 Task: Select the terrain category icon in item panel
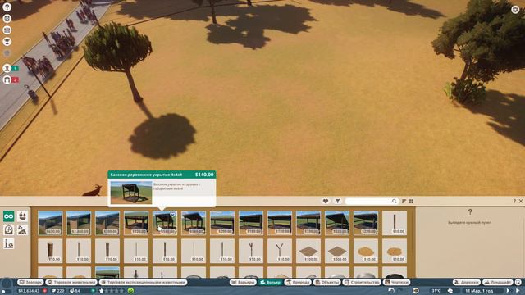tap(22, 229)
